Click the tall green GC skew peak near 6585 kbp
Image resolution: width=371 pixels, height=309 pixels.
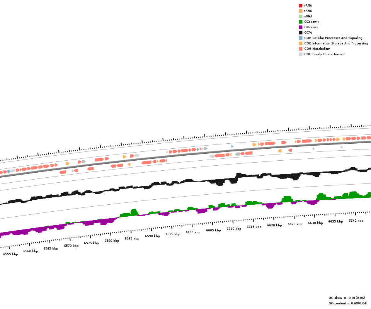point(134,212)
